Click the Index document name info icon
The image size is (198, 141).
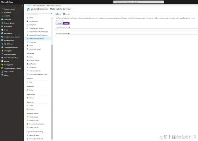point(70,27)
